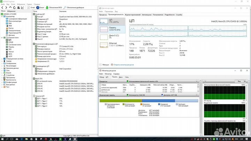
Task: Select the Суммарная информация tree item
Action: point(16,19)
